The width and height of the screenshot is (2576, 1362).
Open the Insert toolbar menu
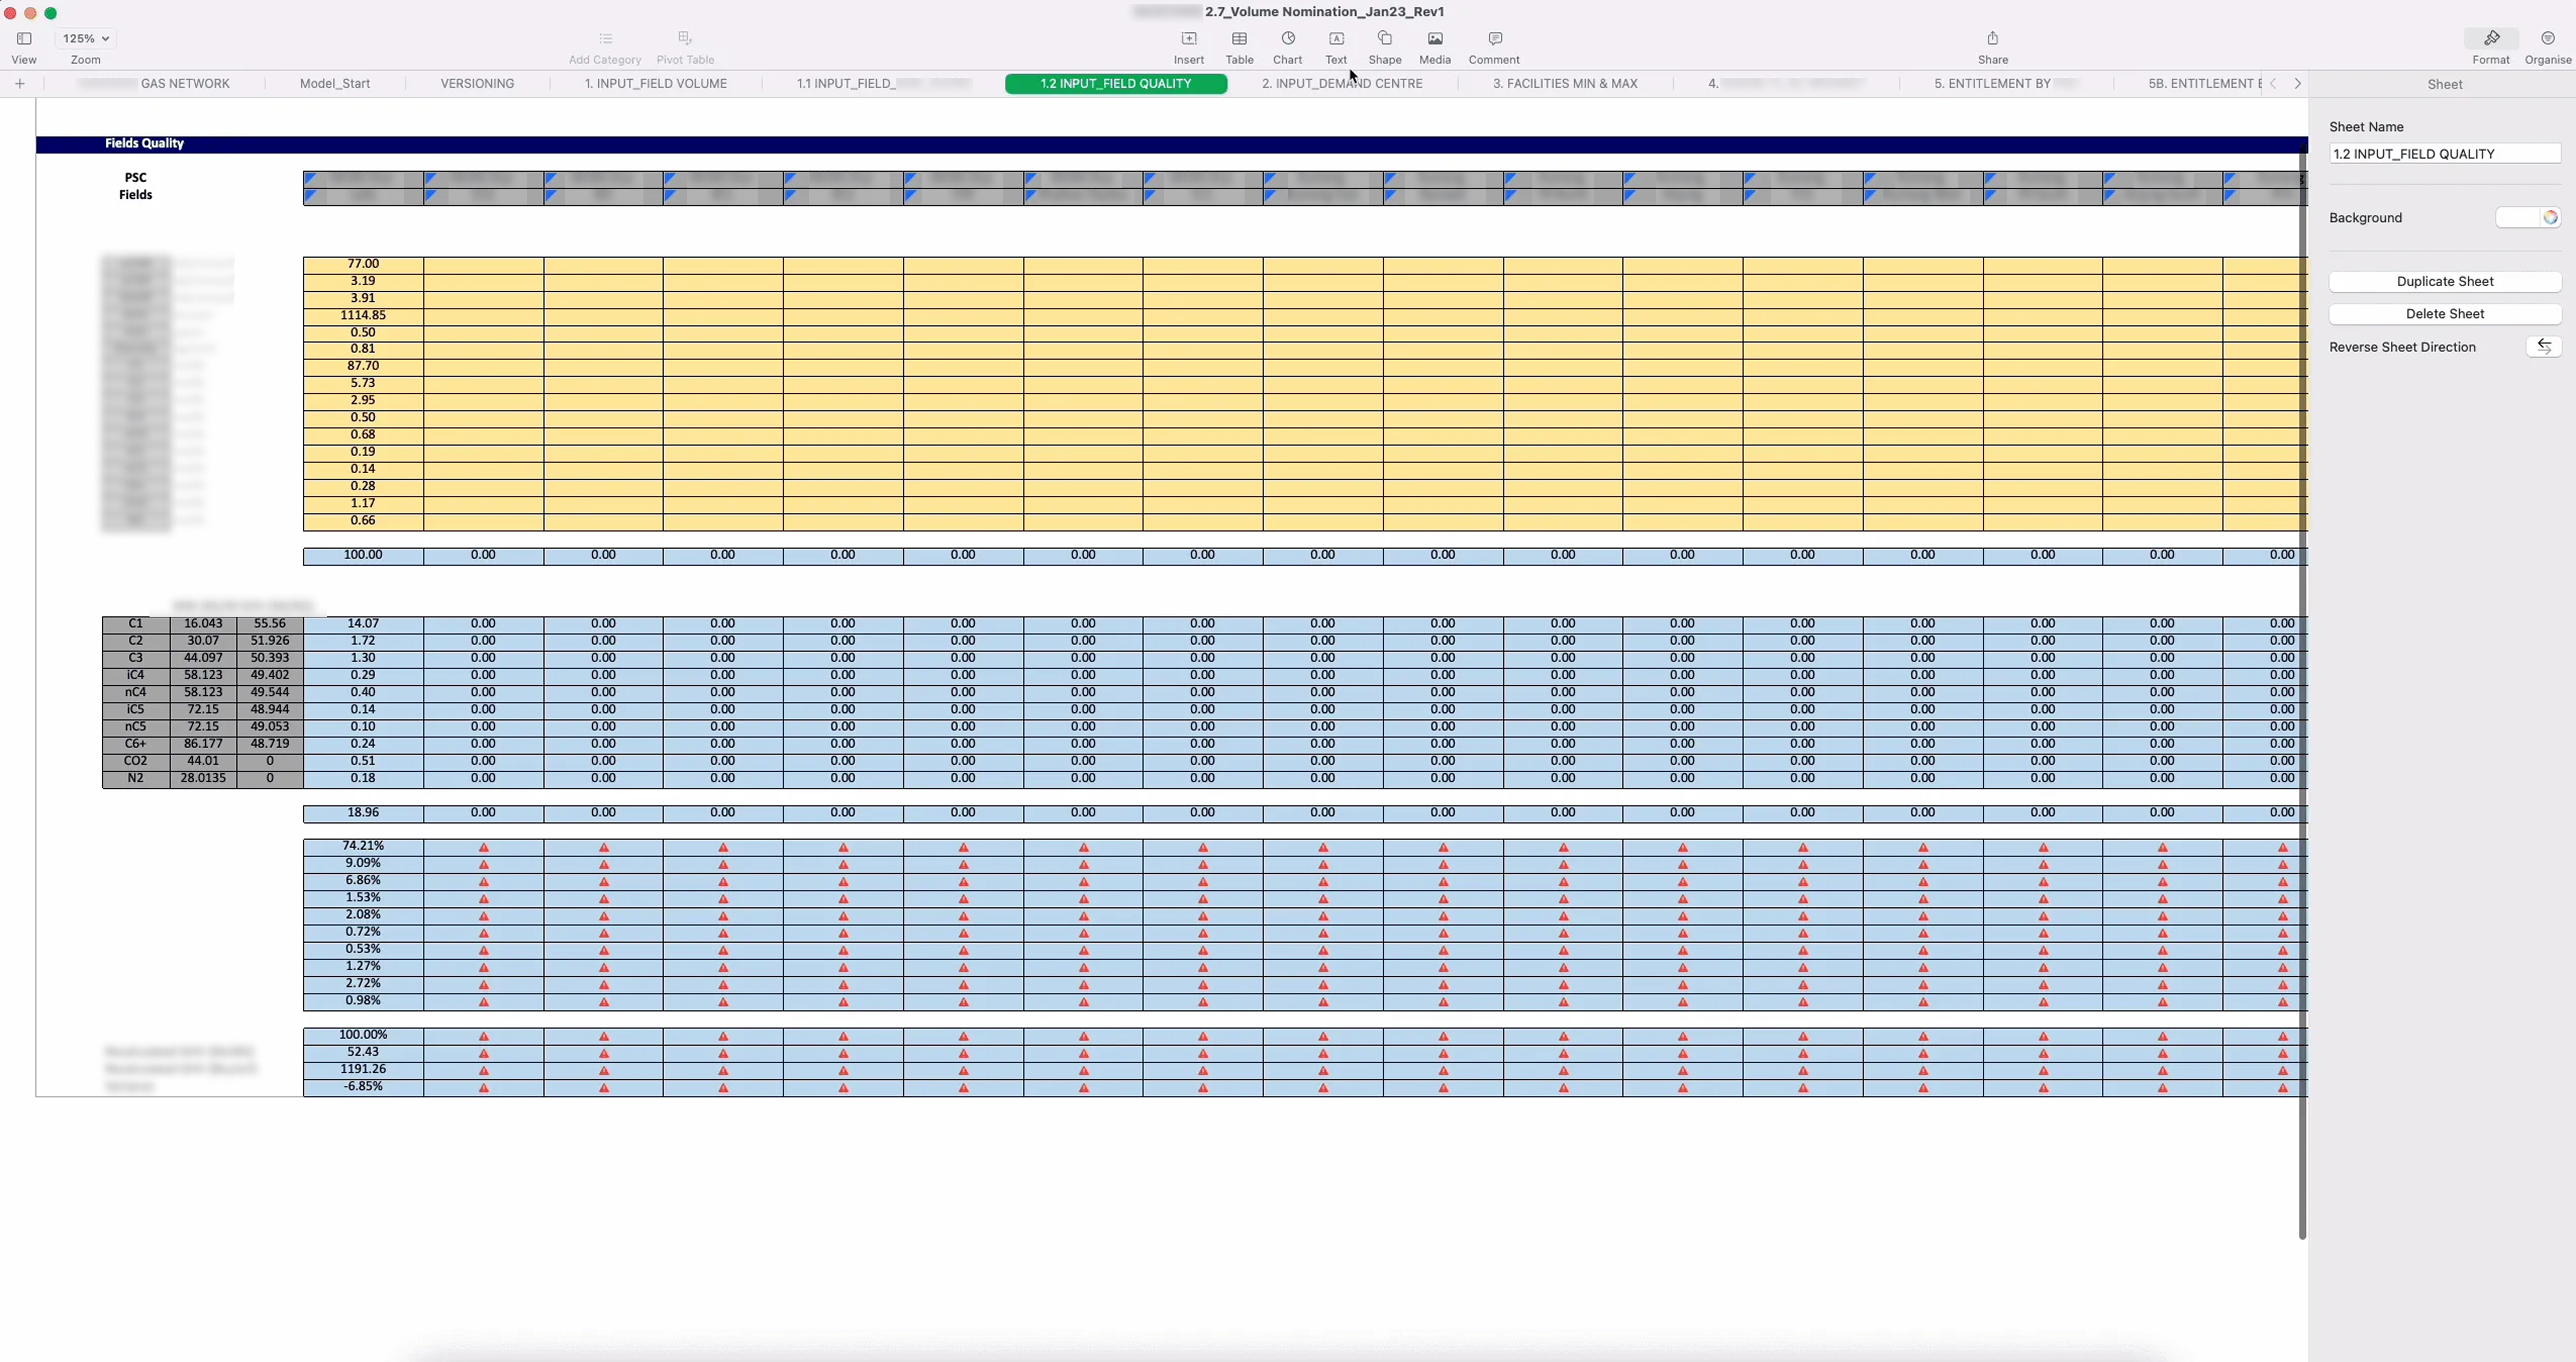pos(1189,39)
